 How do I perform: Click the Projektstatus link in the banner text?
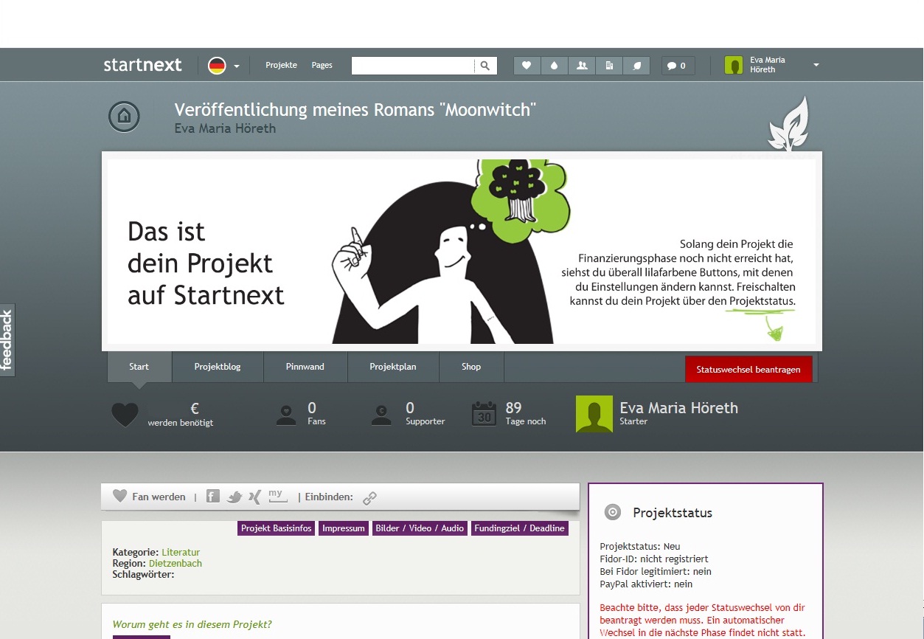(763, 301)
